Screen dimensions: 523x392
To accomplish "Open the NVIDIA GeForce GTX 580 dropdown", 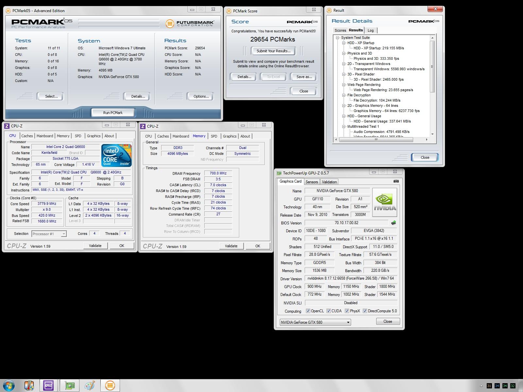I will click(315, 322).
